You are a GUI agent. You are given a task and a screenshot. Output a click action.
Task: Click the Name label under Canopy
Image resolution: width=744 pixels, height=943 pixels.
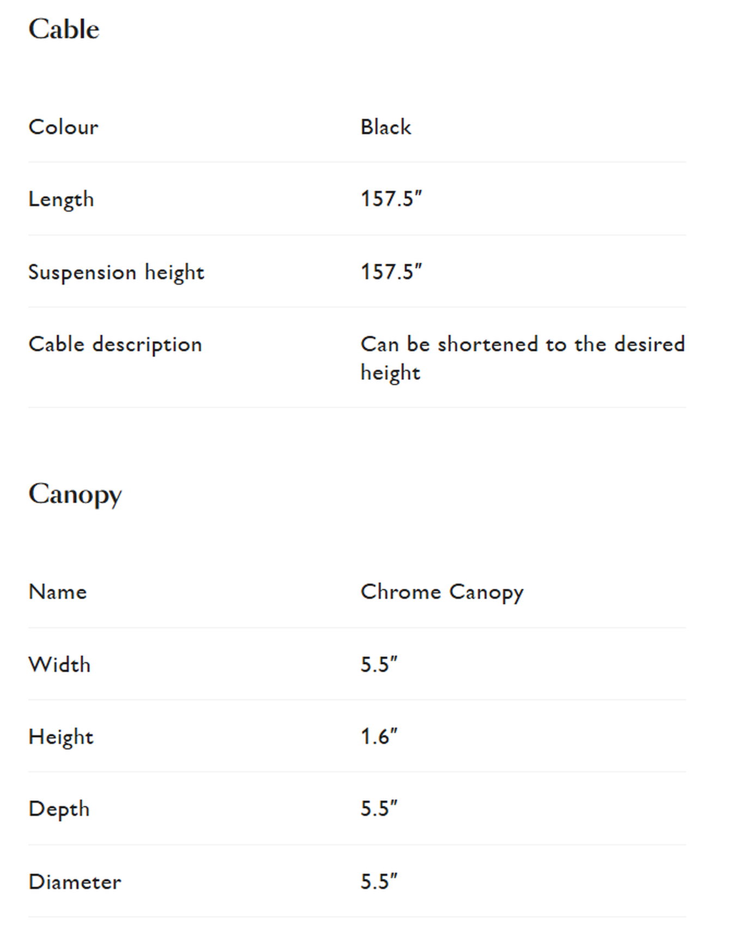[x=58, y=592]
